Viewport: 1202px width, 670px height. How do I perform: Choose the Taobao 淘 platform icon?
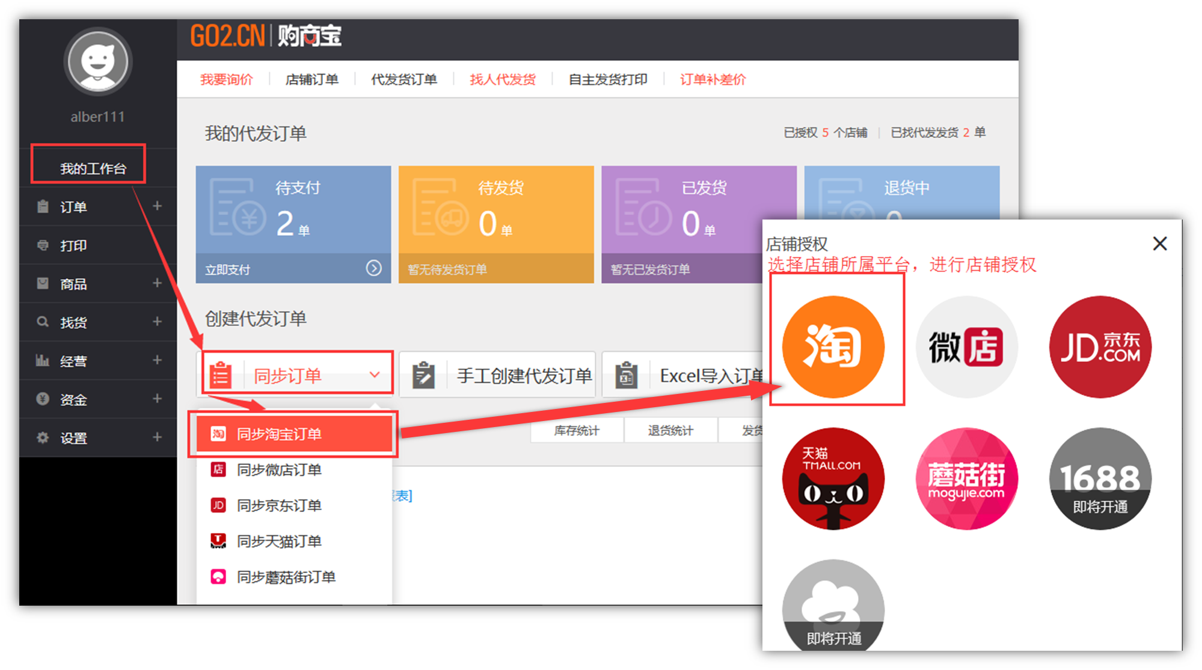833,347
